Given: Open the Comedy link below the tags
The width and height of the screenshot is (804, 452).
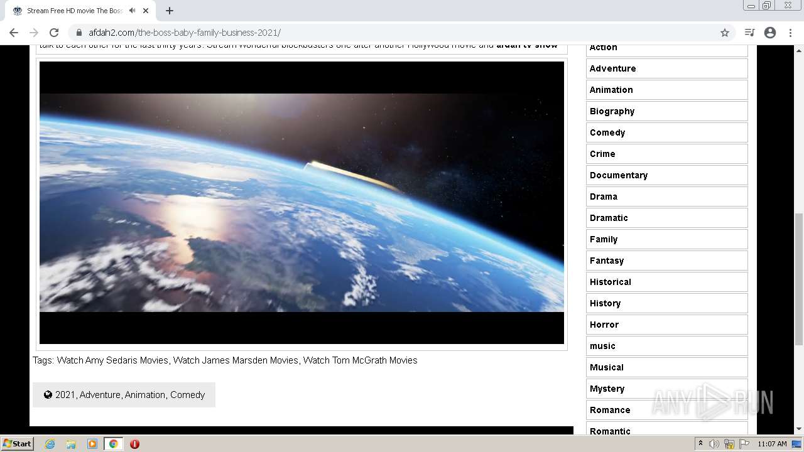Looking at the screenshot, I should (187, 395).
